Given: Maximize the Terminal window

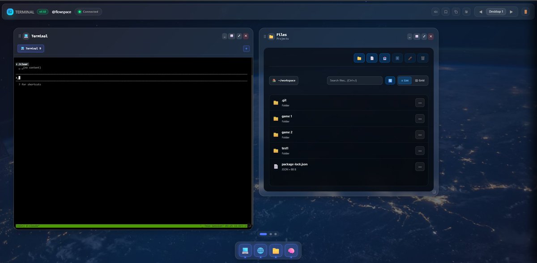Looking at the screenshot, I should (232, 36).
